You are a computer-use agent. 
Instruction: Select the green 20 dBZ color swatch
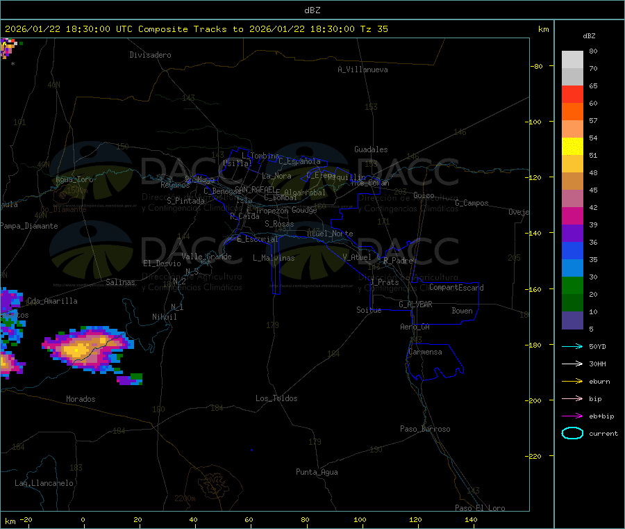click(x=572, y=285)
